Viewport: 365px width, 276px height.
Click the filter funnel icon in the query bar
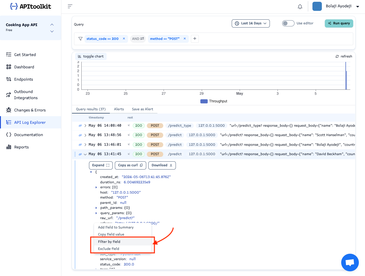point(80,38)
